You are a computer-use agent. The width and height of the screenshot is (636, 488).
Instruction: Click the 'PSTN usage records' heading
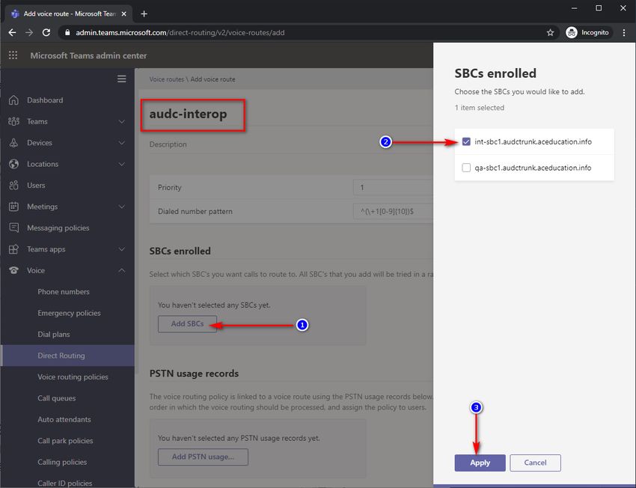194,373
